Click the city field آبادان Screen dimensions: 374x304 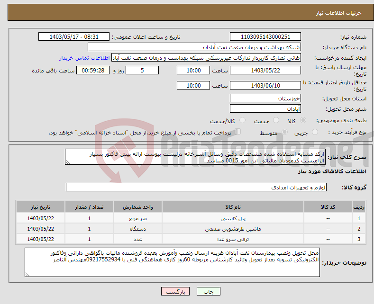tap(265, 108)
